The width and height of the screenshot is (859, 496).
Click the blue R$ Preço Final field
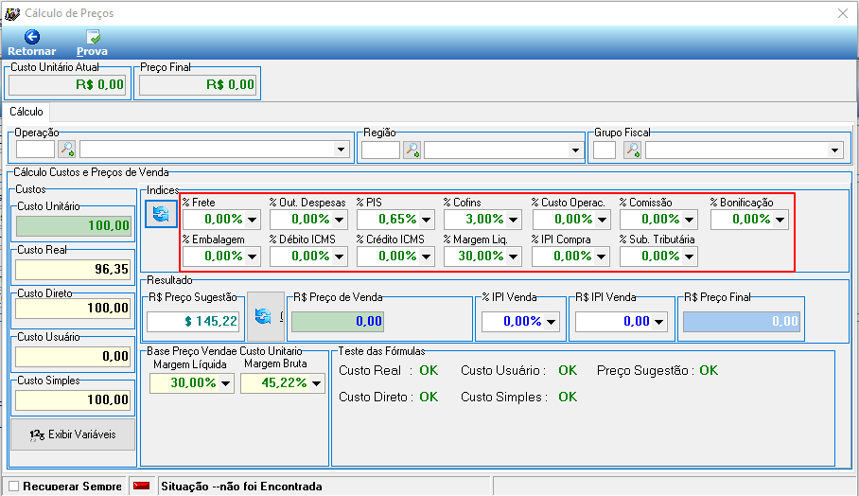pos(741,321)
